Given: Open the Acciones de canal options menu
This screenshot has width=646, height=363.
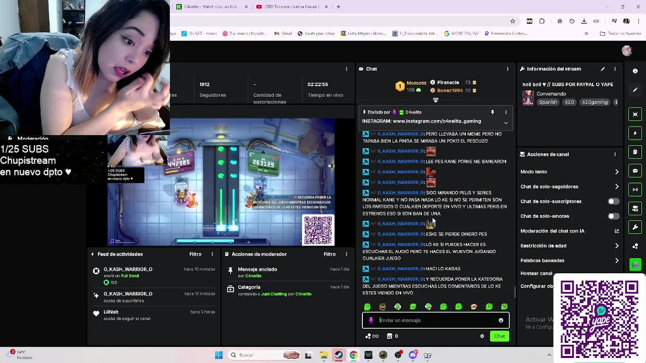Looking at the screenshot, I should [615, 154].
